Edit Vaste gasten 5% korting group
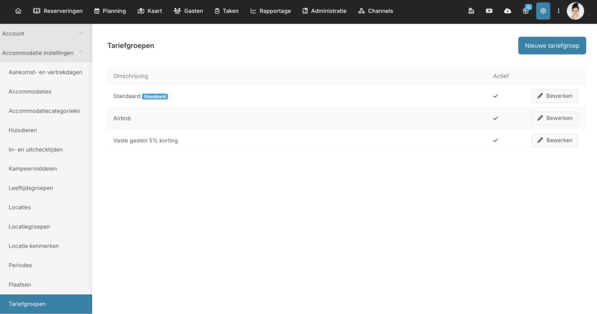The image size is (597, 314). pyautogui.click(x=555, y=140)
